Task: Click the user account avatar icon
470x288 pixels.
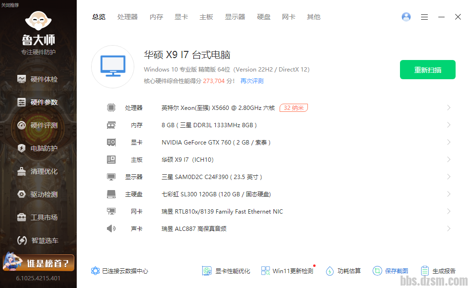Action: click(x=406, y=17)
